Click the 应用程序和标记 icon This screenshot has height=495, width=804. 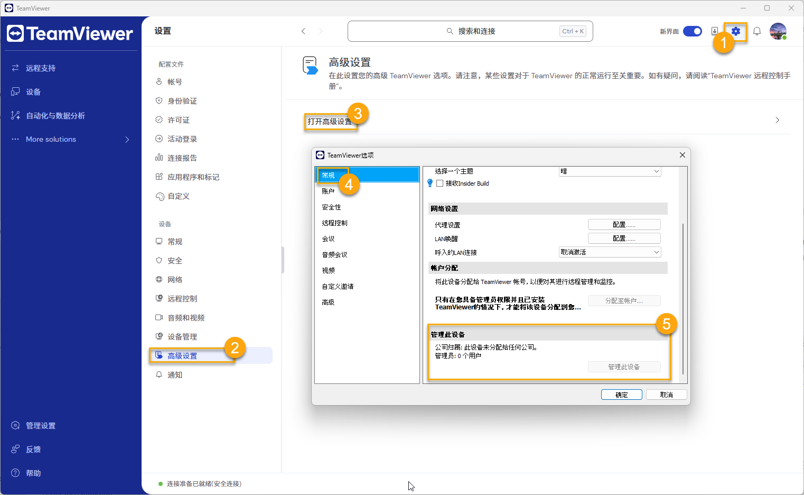[159, 177]
